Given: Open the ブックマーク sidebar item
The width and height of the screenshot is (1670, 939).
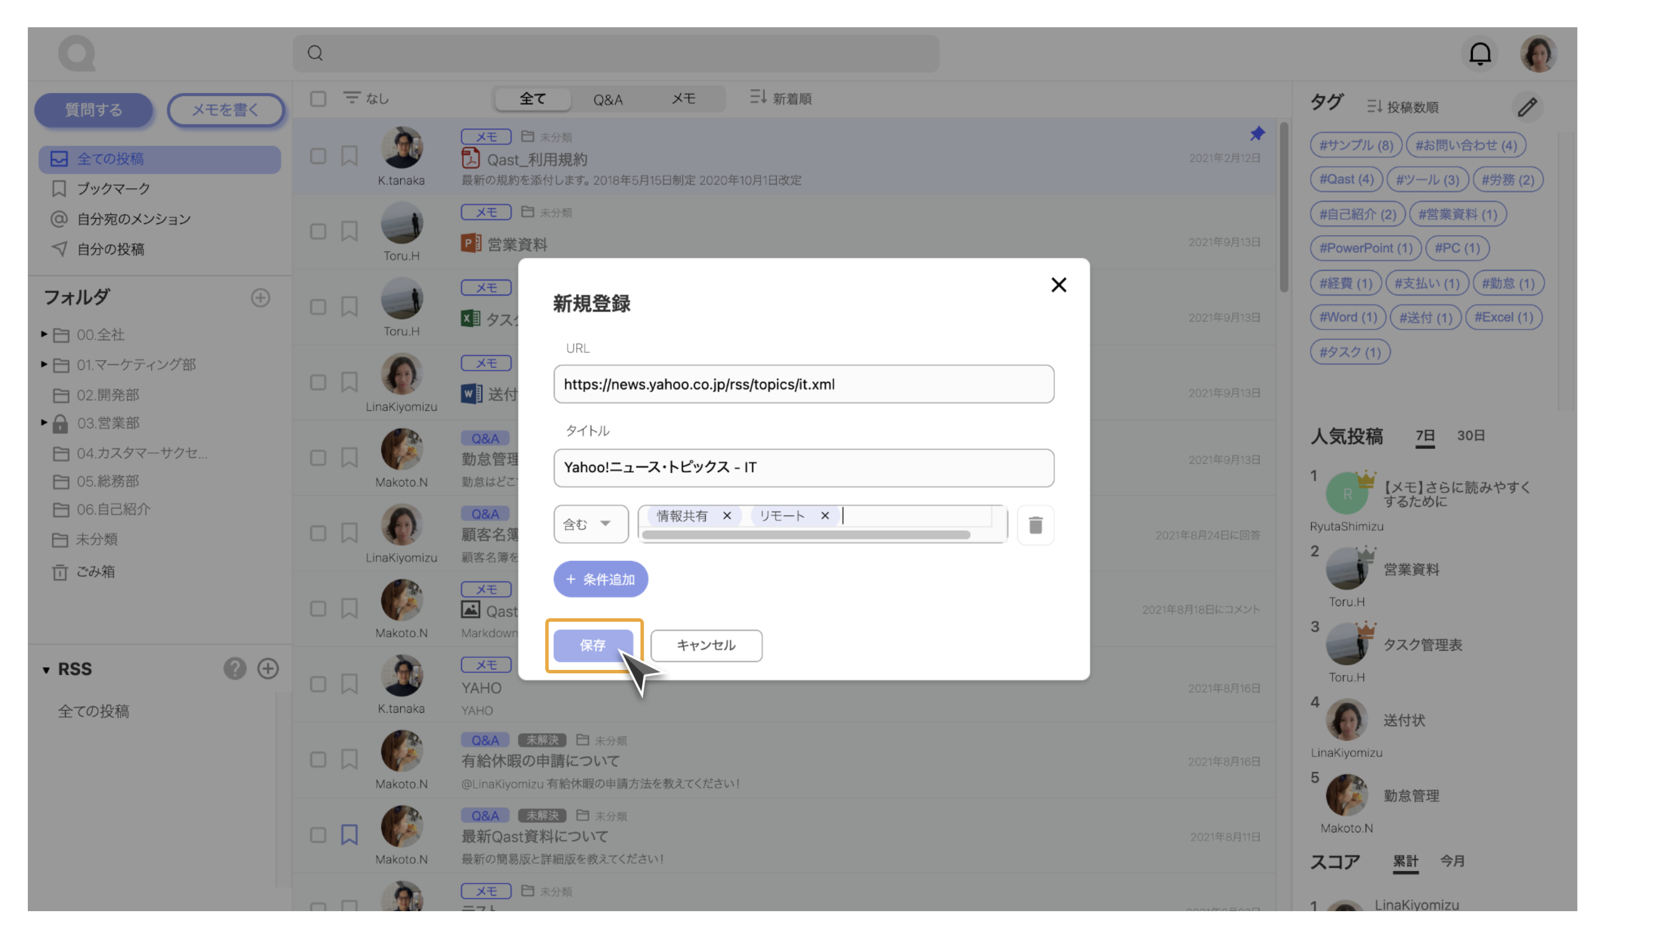Looking at the screenshot, I should pyautogui.click(x=101, y=188).
